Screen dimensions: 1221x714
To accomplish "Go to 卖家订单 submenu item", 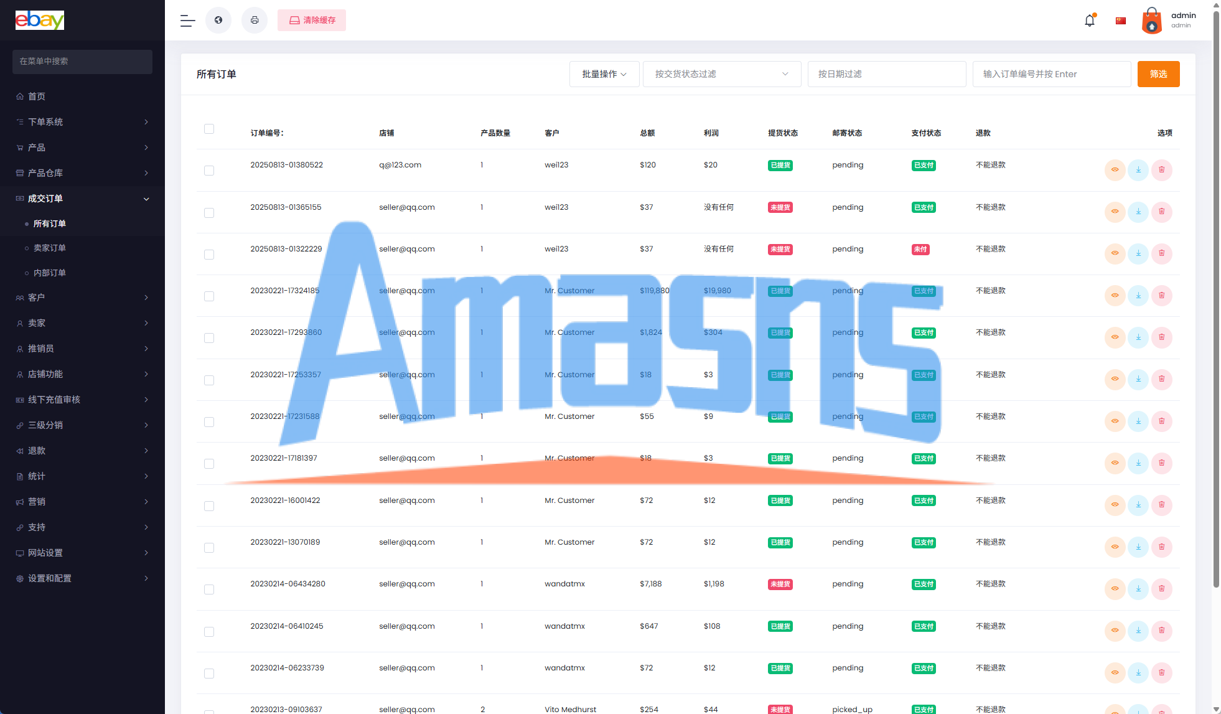I will [x=50, y=248].
